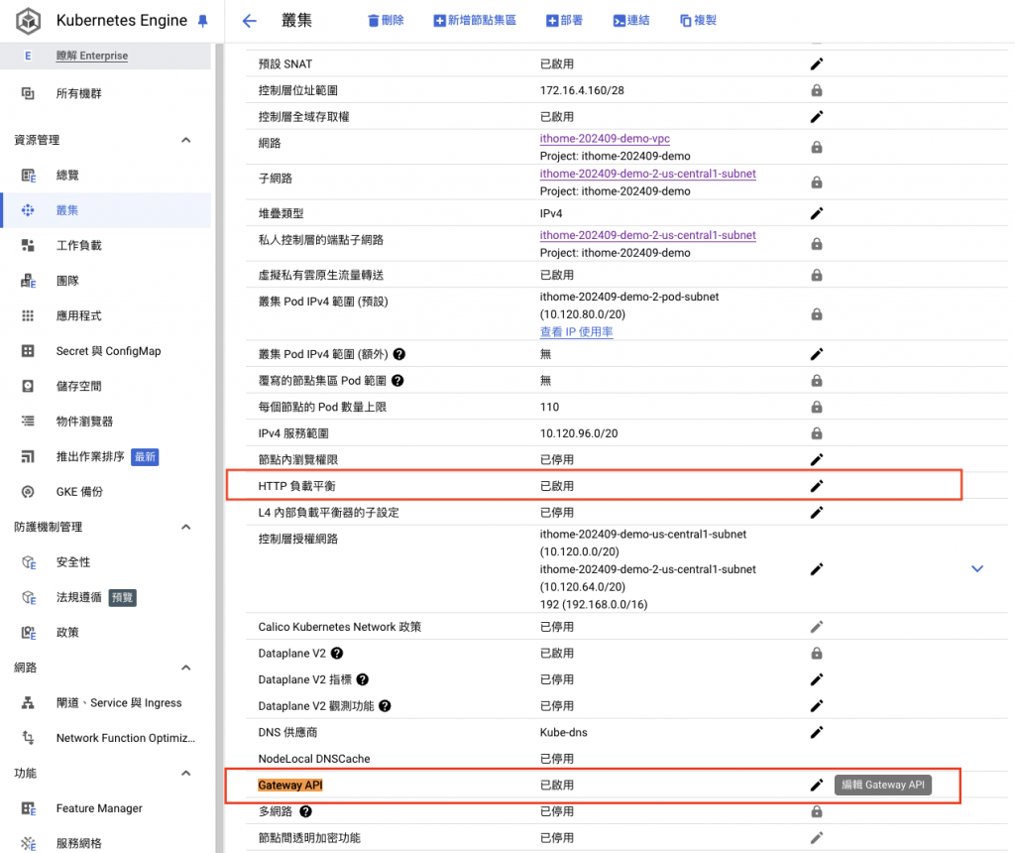Collapse the 網路 section
This screenshot has width=1015, height=853.
[x=185, y=668]
